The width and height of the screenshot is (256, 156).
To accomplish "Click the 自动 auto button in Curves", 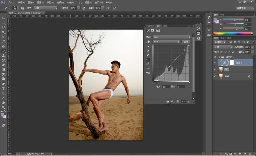I will tap(186, 42).
